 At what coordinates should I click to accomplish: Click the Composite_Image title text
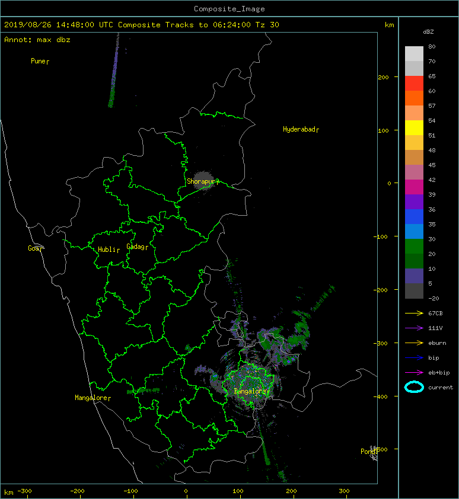[x=230, y=9]
